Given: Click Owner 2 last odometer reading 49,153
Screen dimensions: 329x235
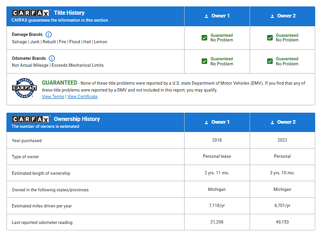Looking at the screenshot, I should 282,223.
